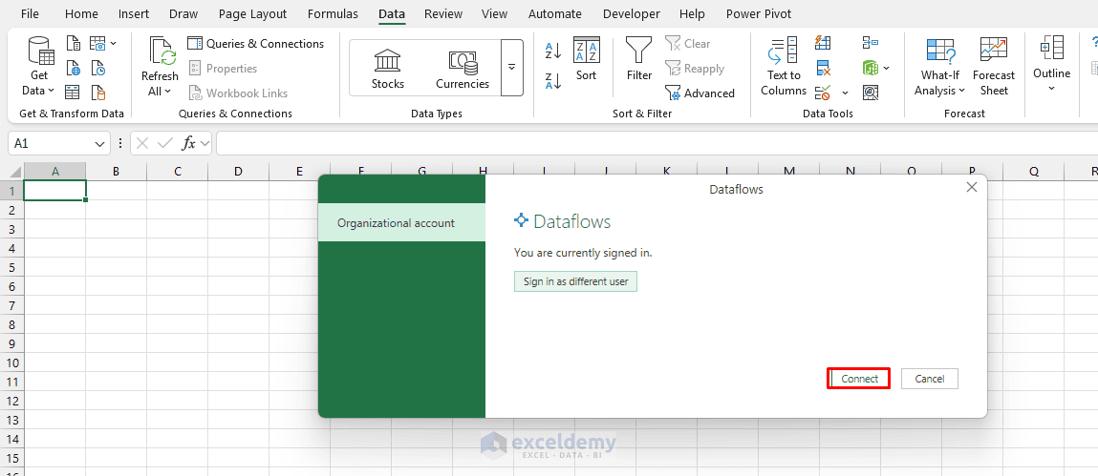Open the Data Validation dropdown arrow

pos(845,93)
